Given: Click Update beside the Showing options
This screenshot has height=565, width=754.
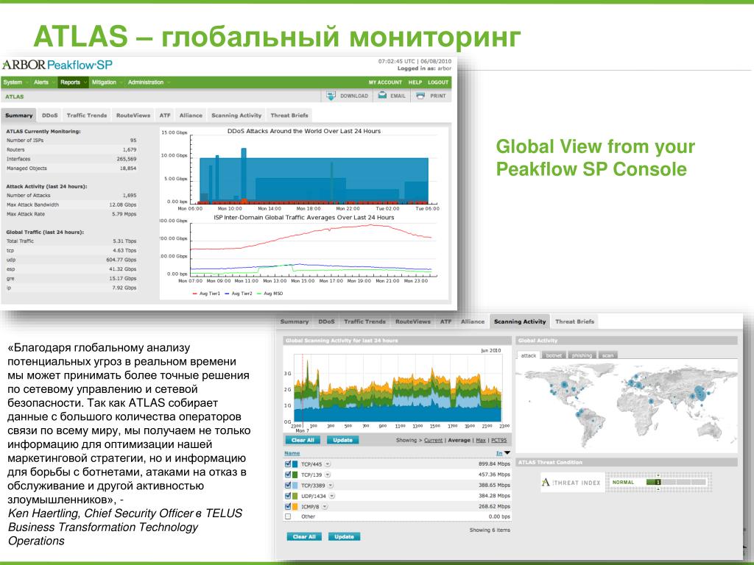Looking at the screenshot, I should (x=343, y=440).
